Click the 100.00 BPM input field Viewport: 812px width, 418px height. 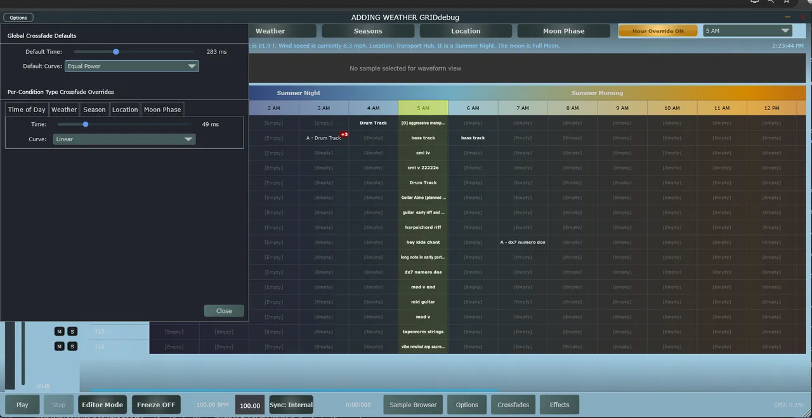click(249, 405)
